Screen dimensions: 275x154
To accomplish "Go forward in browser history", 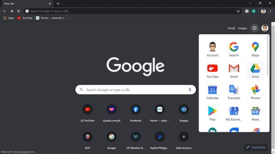I will coord(12,11).
